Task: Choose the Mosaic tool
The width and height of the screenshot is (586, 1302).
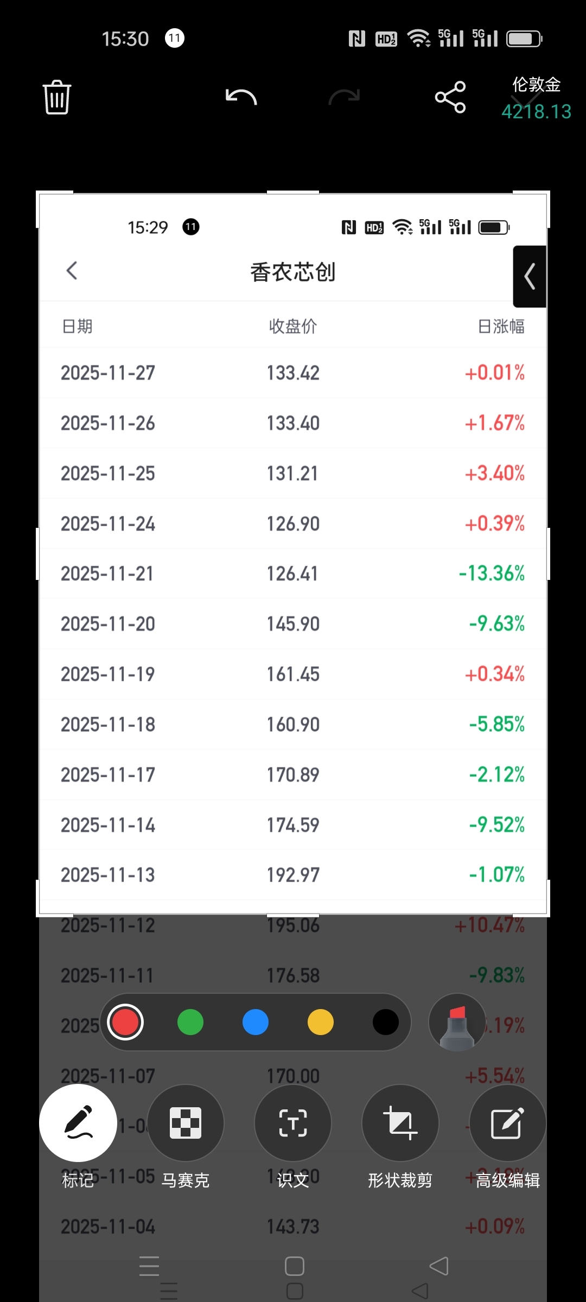Action: 186,1122
